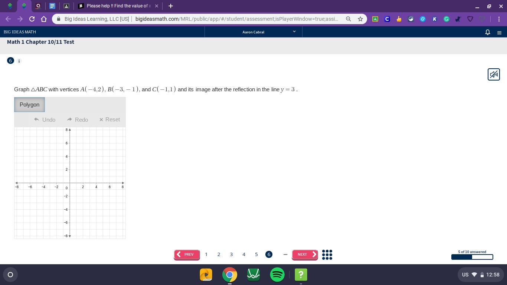This screenshot has height=285, width=507.
Task: Open the Chrome three-dot menu
Action: pos(499,19)
